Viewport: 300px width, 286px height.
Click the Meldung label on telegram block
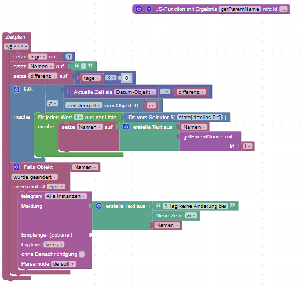click(32, 206)
